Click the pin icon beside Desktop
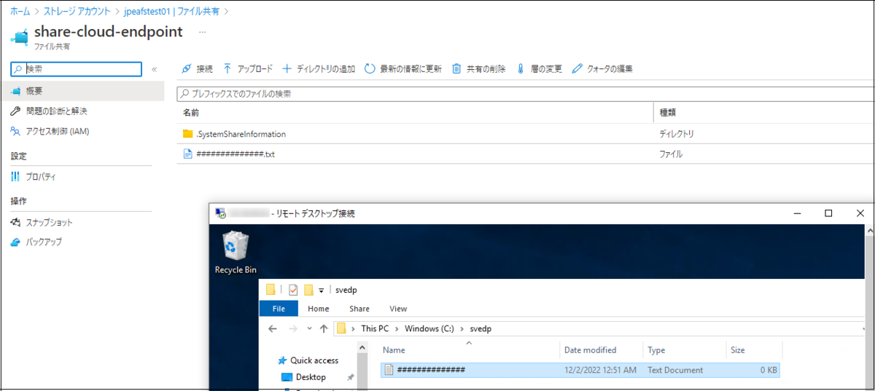Viewport: 875px width, 391px height. tap(351, 377)
